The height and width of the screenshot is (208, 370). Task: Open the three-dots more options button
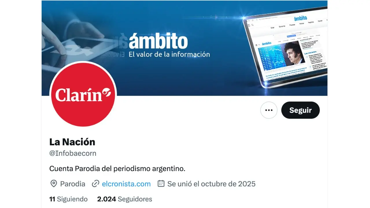[x=269, y=110]
